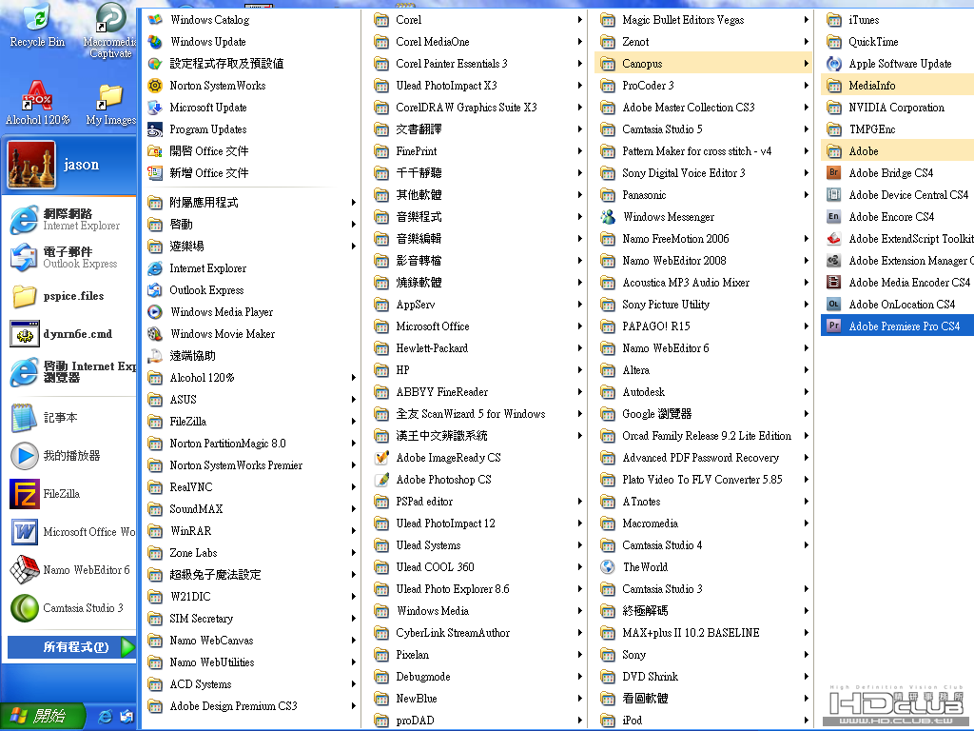Open Adobe Extension Manager icon
Image resolution: width=974 pixels, height=731 pixels.
click(x=833, y=261)
